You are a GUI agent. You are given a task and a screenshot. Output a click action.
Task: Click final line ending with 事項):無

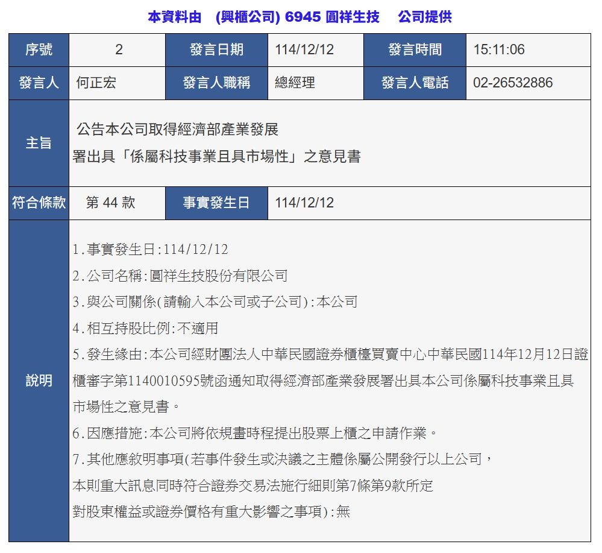tap(211, 512)
